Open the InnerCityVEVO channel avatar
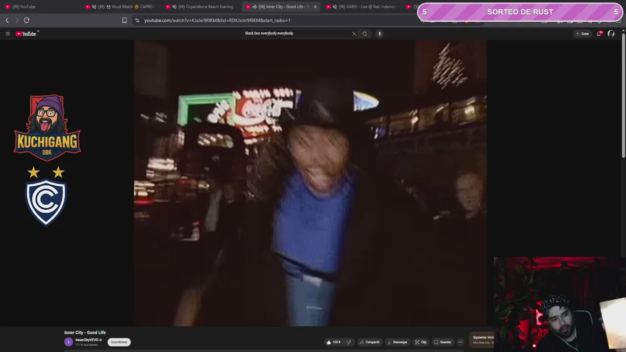 (68, 342)
